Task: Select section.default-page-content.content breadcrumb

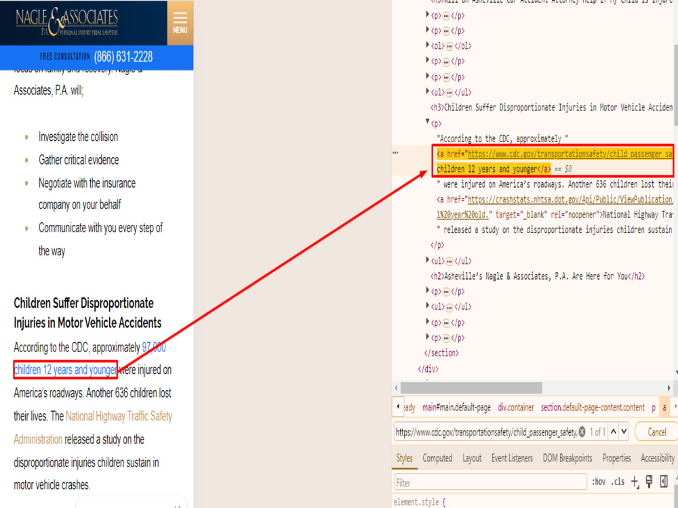Action: (593, 407)
